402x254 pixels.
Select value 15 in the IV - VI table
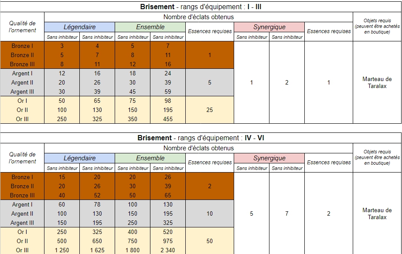62,177
